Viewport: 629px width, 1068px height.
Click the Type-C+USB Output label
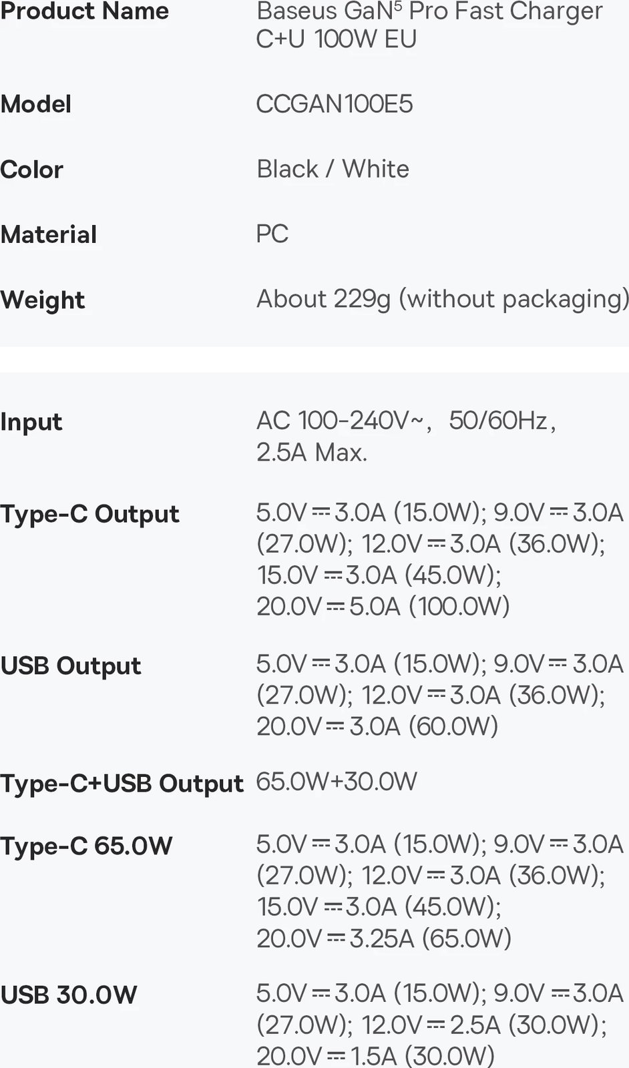tap(122, 784)
